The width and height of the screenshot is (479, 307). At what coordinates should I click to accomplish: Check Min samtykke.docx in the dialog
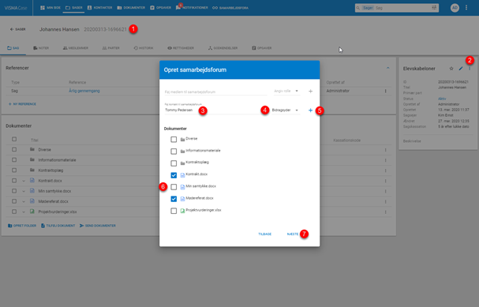[174, 186]
